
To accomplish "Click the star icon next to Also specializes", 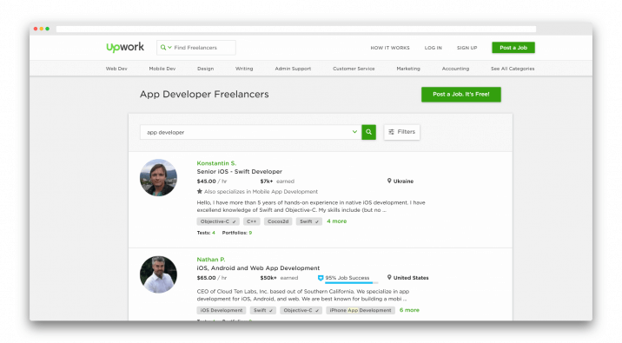I will point(200,192).
